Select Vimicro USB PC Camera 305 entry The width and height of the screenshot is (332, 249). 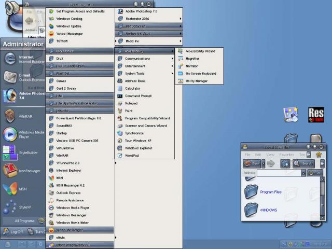80,141
